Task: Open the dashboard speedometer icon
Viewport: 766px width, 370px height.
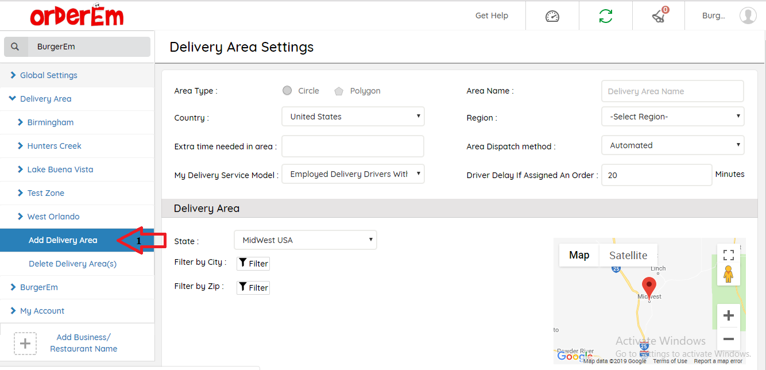Action: tap(552, 16)
